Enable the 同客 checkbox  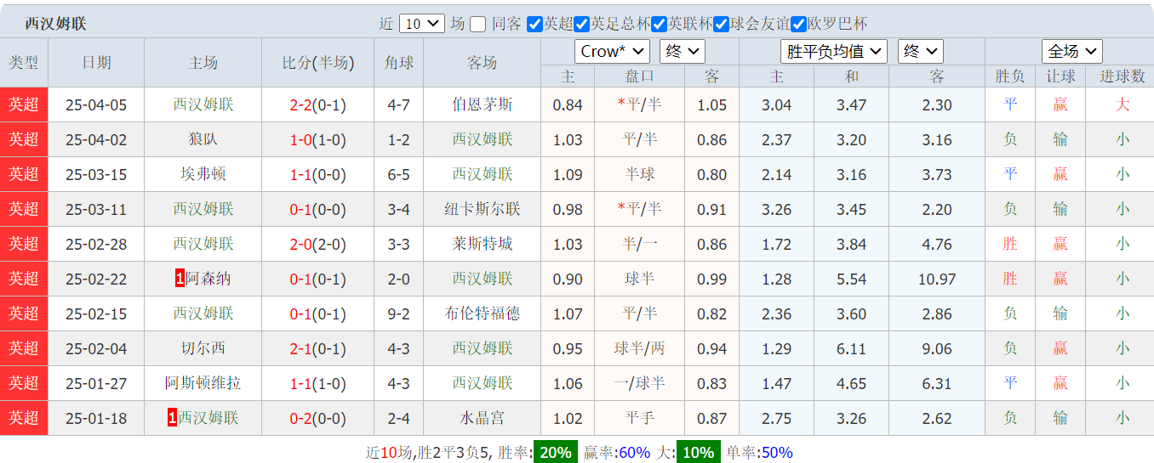click(x=478, y=24)
